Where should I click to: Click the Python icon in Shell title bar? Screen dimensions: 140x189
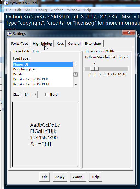click(x=6, y=3)
